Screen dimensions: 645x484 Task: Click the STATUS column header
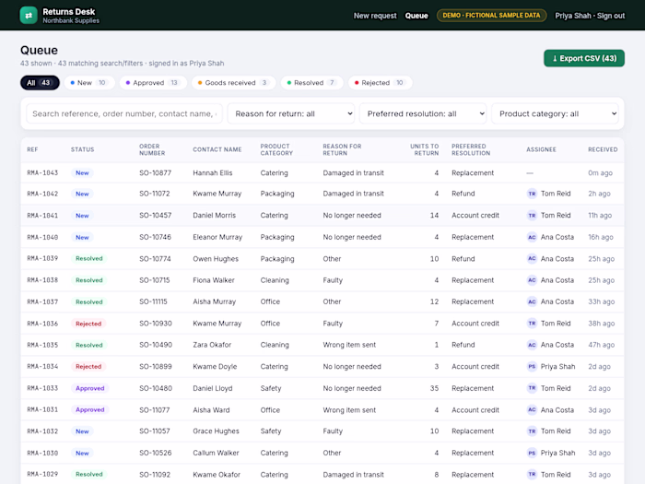click(x=82, y=149)
